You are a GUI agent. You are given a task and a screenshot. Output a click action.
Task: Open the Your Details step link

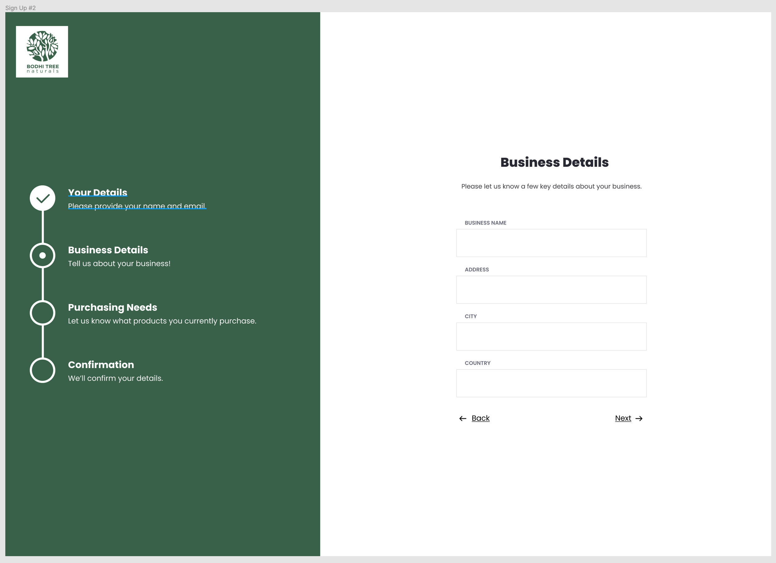click(97, 193)
